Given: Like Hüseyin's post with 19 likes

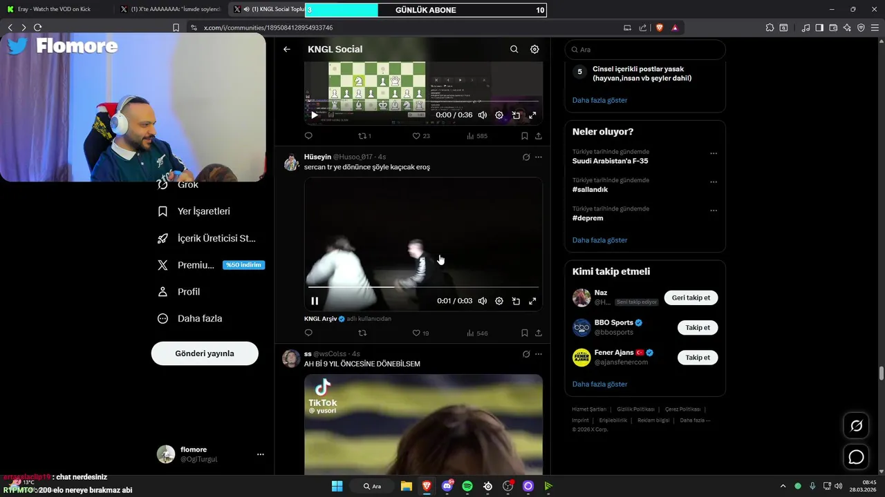Looking at the screenshot, I should [x=421, y=333].
